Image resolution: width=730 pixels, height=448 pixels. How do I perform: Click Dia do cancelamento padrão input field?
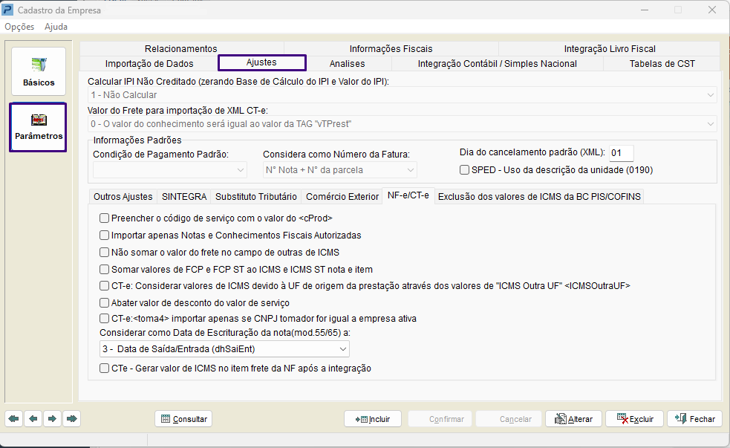pos(622,153)
